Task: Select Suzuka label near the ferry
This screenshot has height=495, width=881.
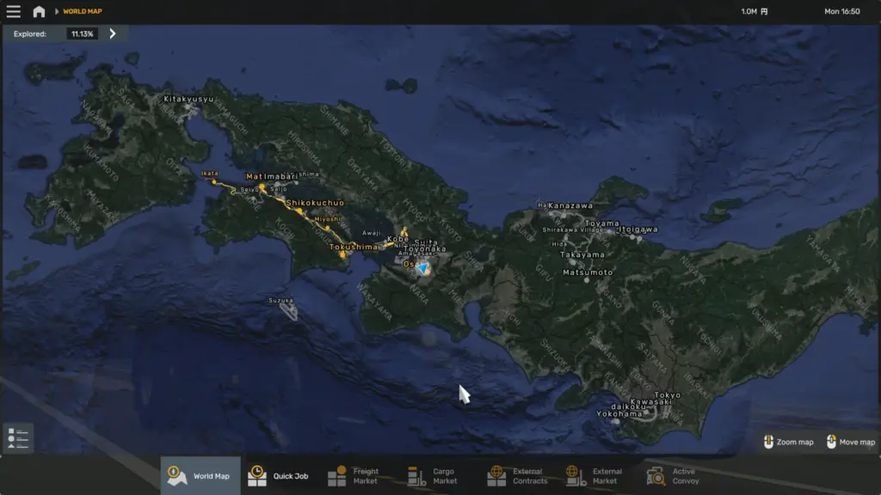Action: (281, 300)
